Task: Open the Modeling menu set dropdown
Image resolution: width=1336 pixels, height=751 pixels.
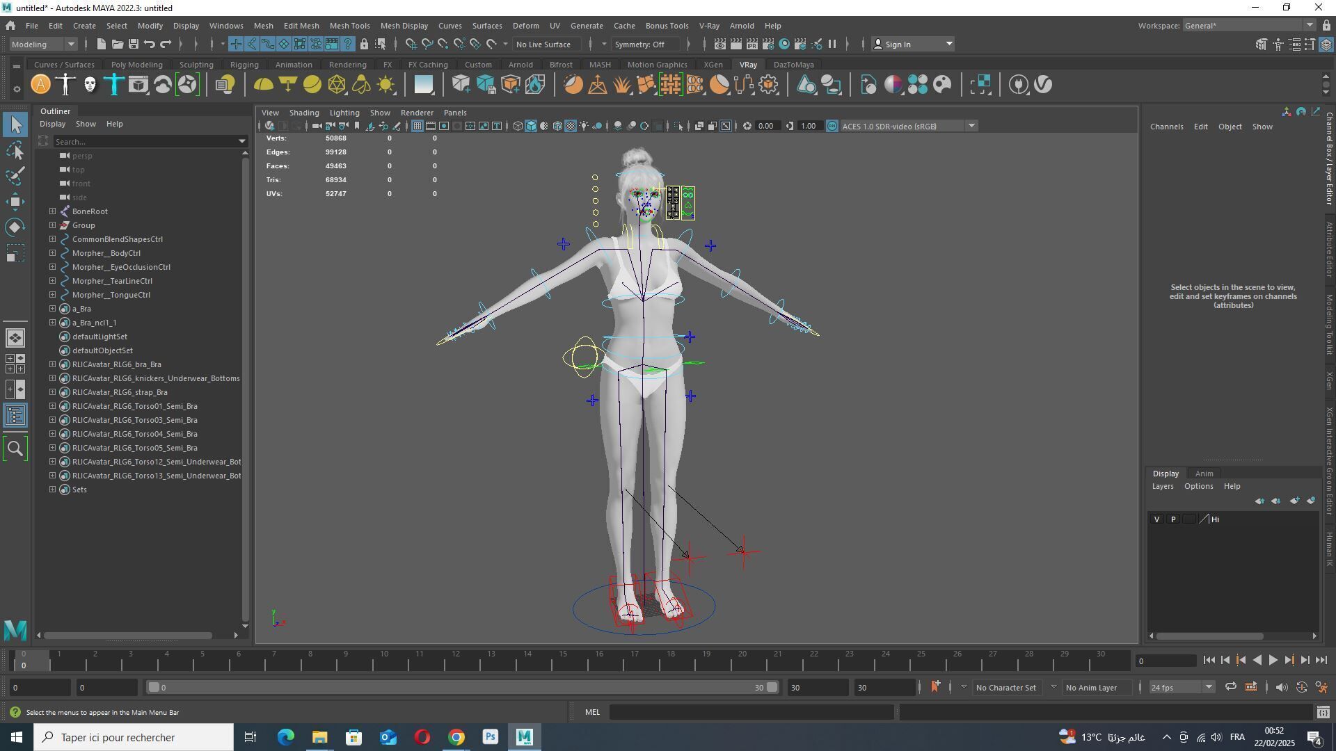Action: point(43,45)
